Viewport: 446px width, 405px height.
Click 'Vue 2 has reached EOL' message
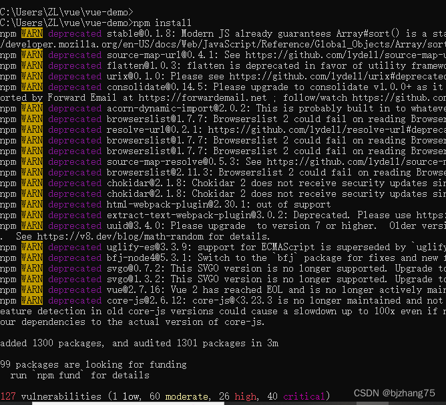(227, 290)
